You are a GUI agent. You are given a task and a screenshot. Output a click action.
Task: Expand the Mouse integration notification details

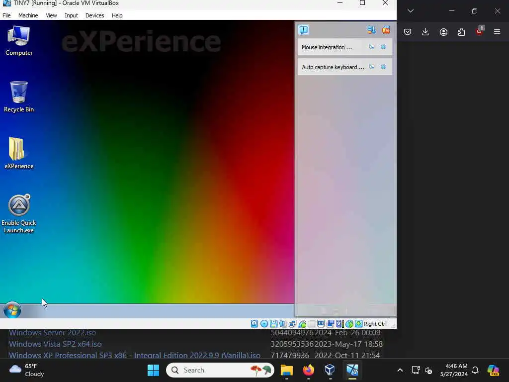pyautogui.click(x=372, y=47)
